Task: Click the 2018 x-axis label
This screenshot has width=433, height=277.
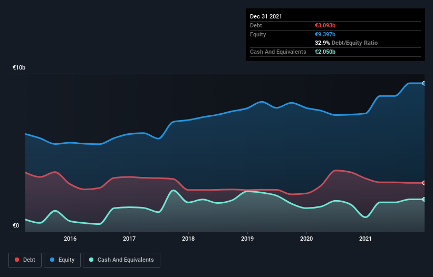Action: click(188, 239)
